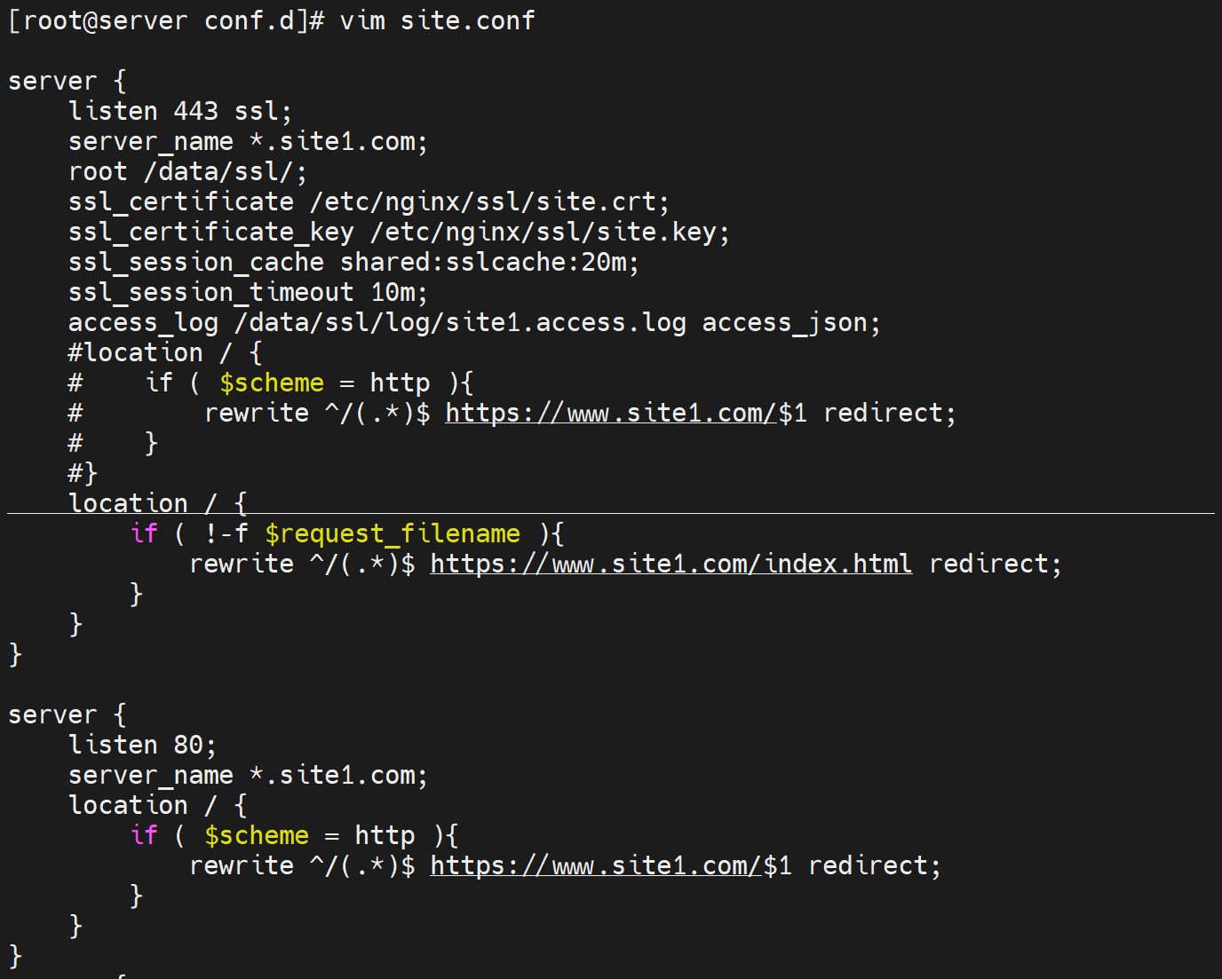Click the "vim site.conf" command in the shell prompt
Image resolution: width=1222 pixels, height=979 pixels.
click(x=437, y=20)
